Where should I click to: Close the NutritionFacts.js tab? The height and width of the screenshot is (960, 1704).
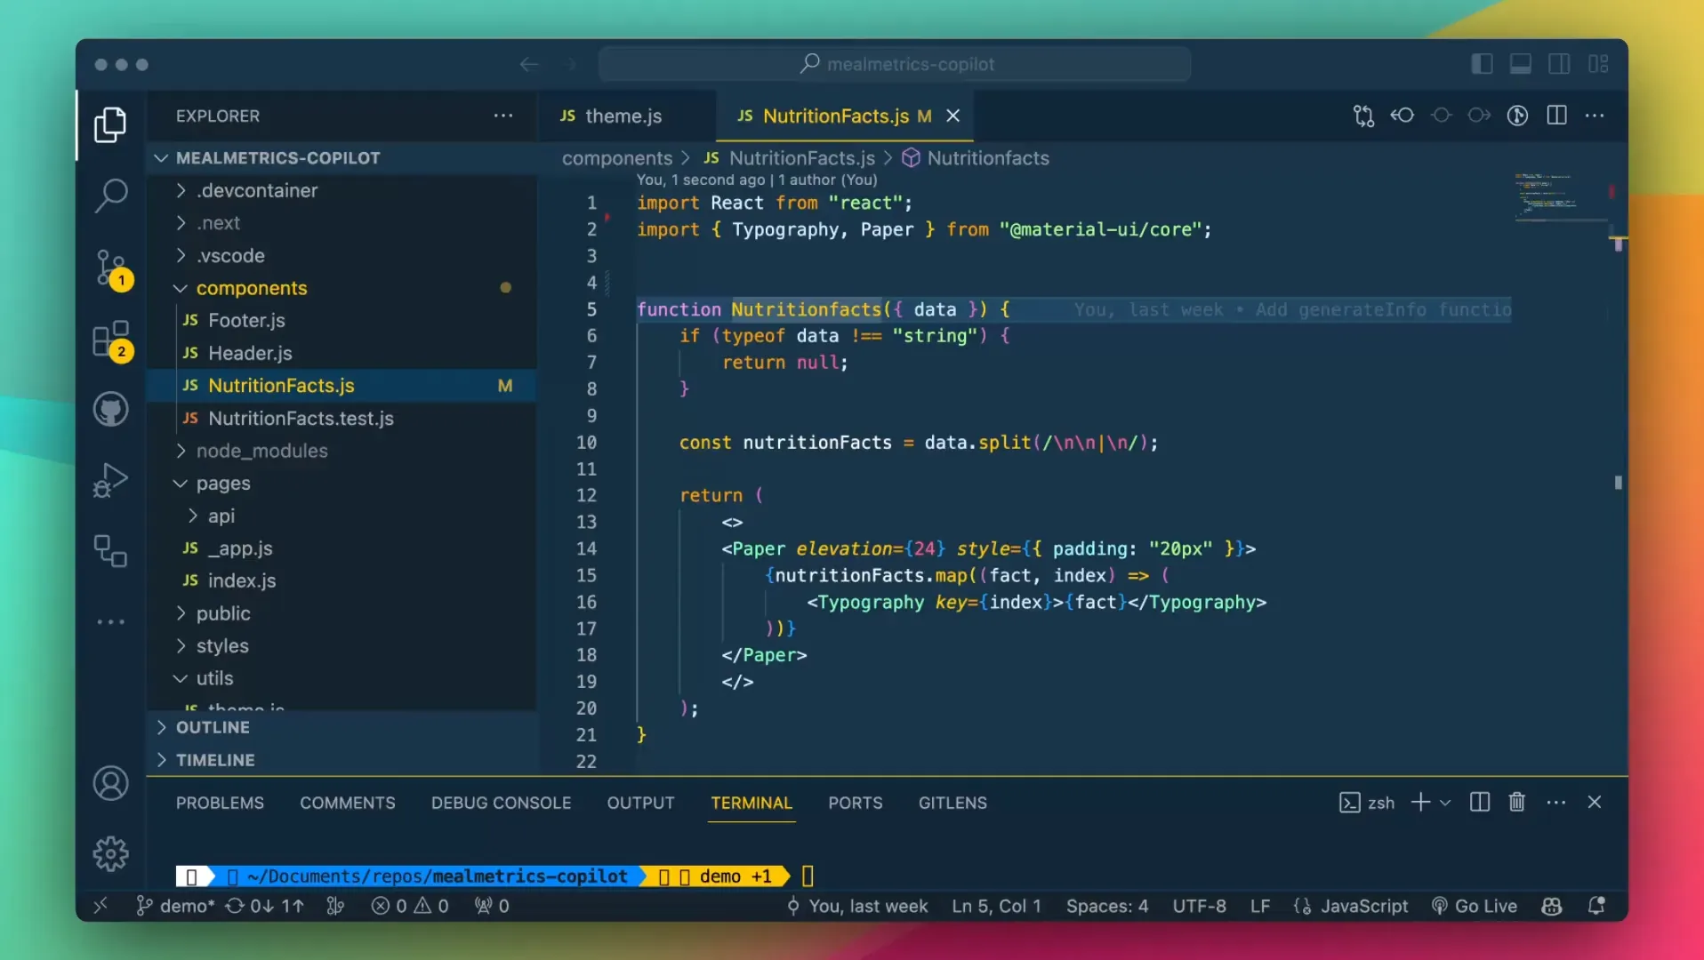coord(952,116)
